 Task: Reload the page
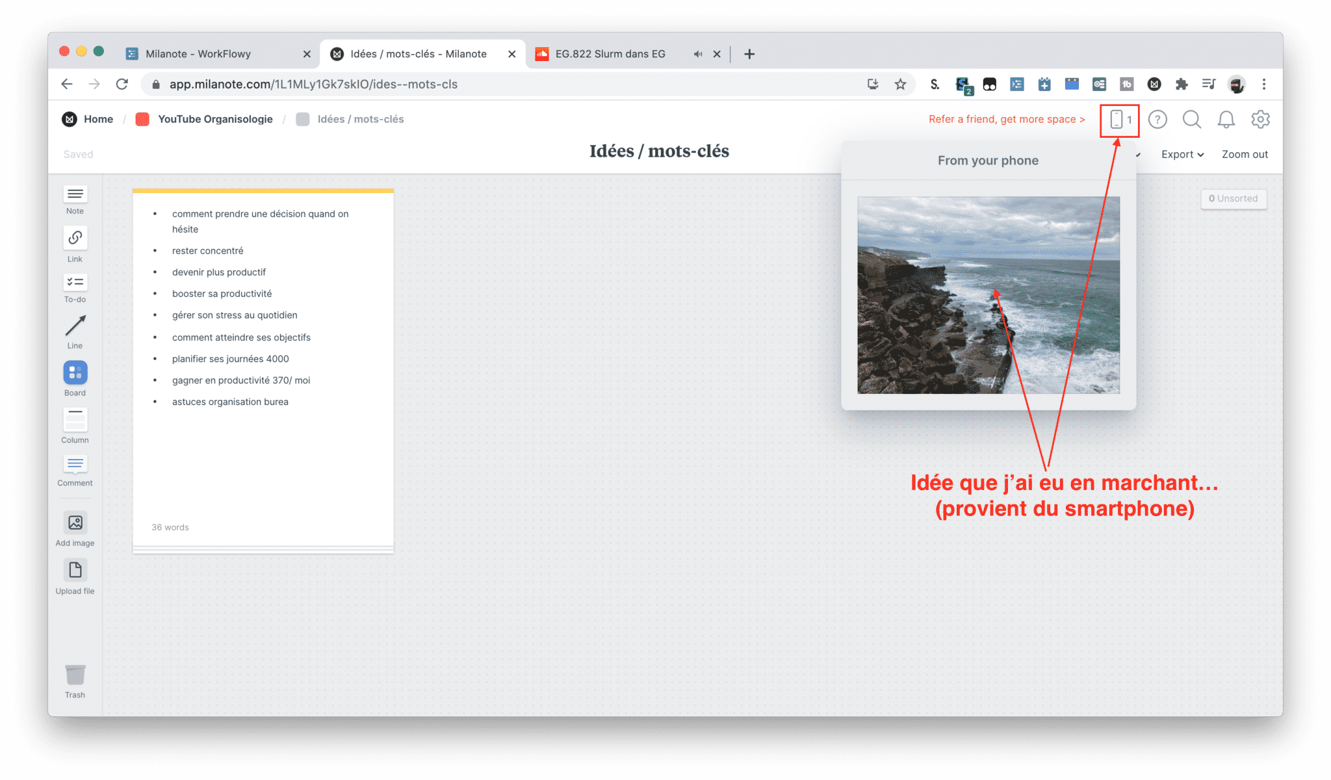122,84
